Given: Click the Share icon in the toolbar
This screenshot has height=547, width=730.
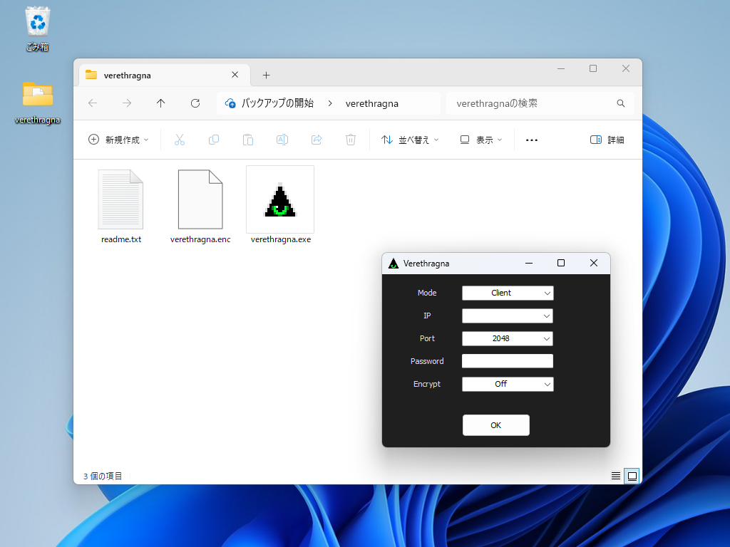Looking at the screenshot, I should pos(316,140).
